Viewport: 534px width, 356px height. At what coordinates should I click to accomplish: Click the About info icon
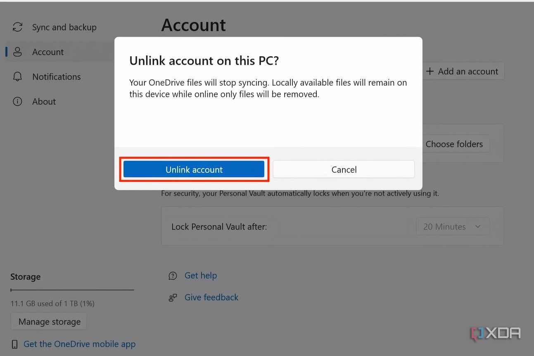[x=17, y=101]
